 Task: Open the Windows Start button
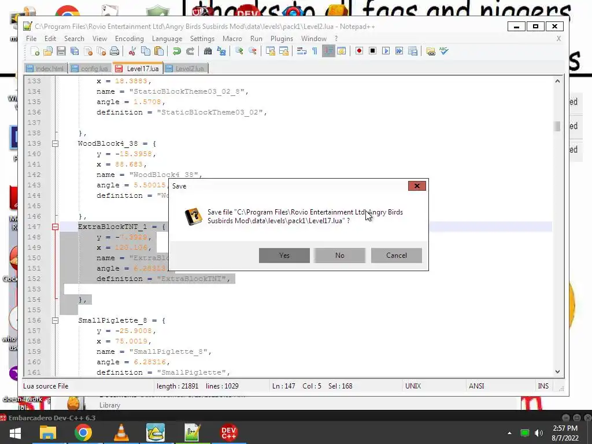(15, 432)
